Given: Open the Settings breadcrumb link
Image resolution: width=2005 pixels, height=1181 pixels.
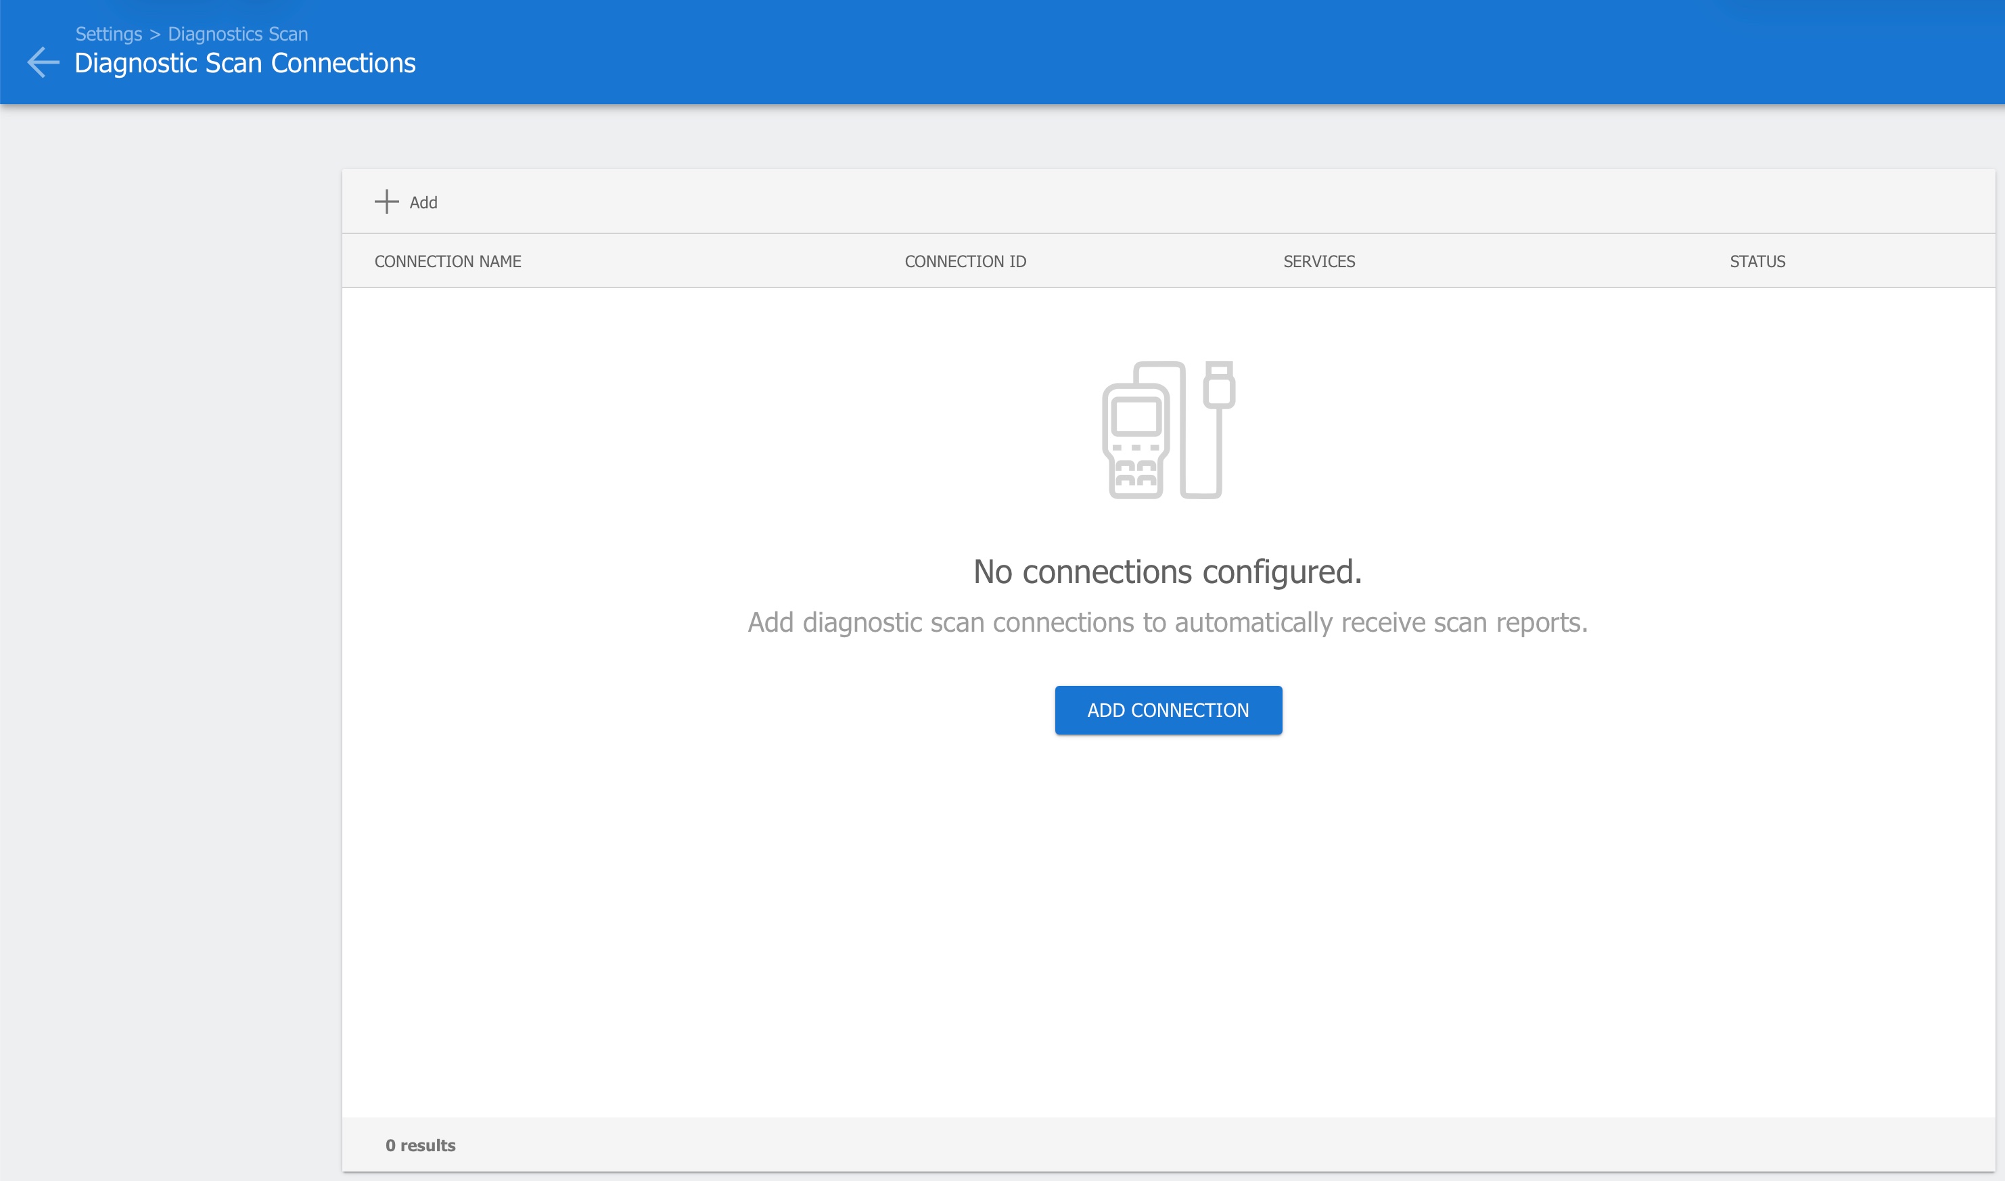Looking at the screenshot, I should [109, 34].
